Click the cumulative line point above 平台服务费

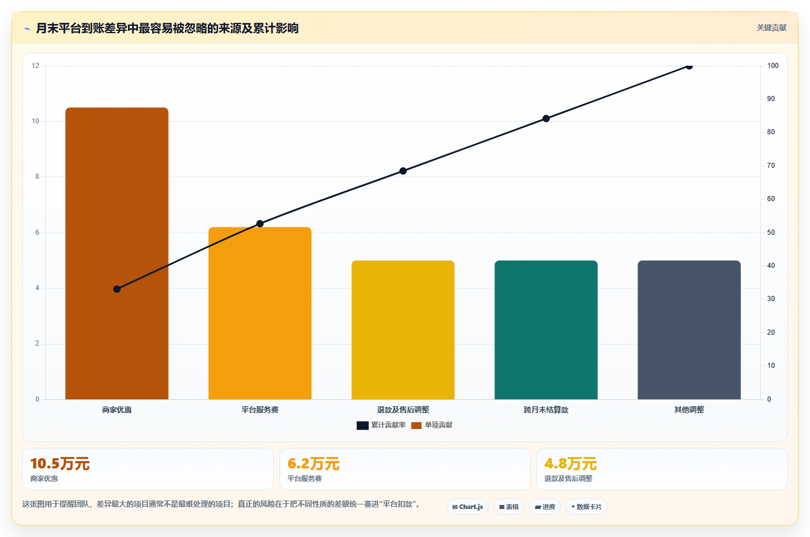click(x=260, y=223)
